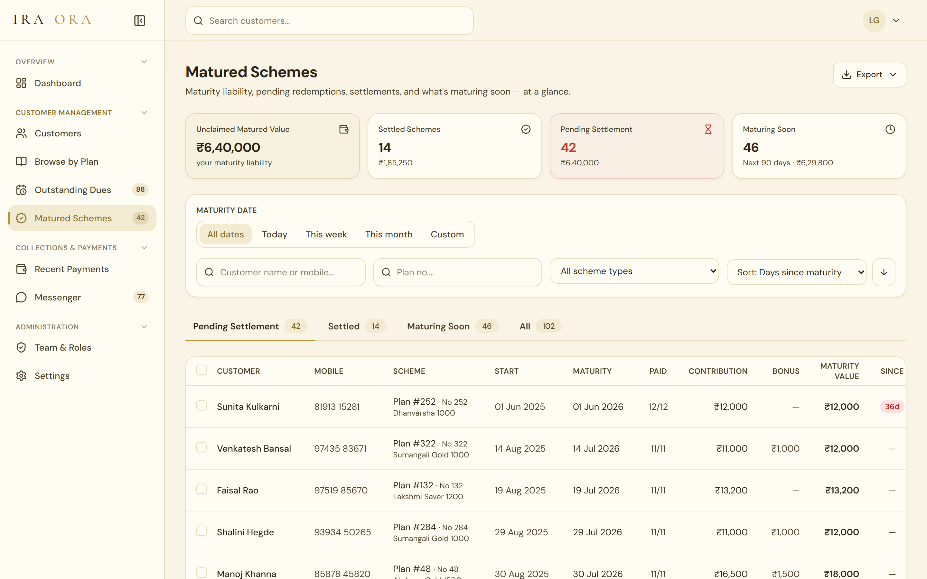Image resolution: width=927 pixels, height=579 pixels.
Task: Click the Pending Settlement summary card value 42
Action: 568,147
